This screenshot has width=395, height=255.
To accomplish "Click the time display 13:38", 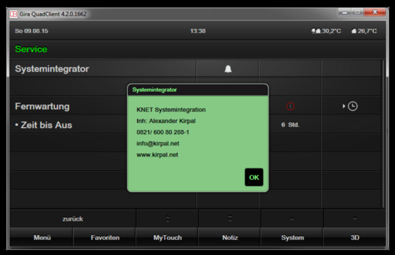I will (x=197, y=31).
